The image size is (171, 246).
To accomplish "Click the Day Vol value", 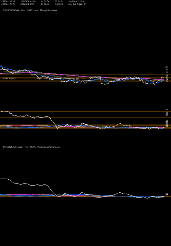I will coord(77,4).
